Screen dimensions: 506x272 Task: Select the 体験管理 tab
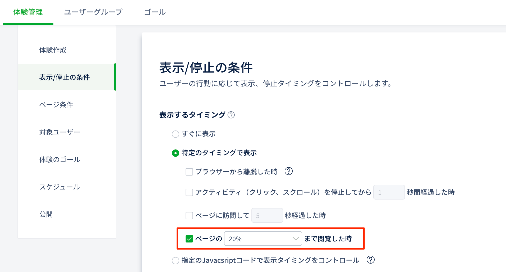pos(28,12)
